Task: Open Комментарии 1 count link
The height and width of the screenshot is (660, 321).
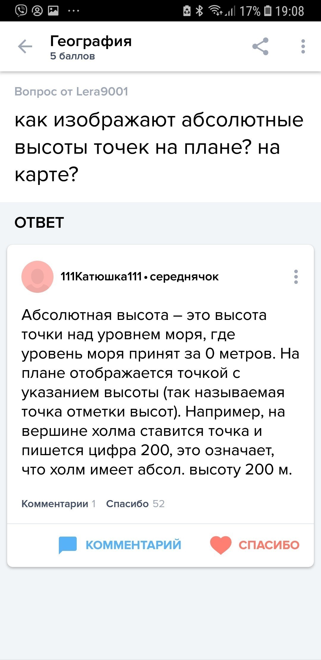Action: [59, 504]
